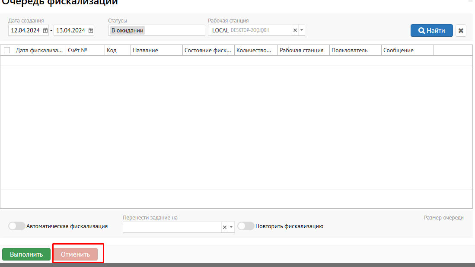Select the В ожидании status tag
This screenshot has height=267, width=475.
[127, 30]
